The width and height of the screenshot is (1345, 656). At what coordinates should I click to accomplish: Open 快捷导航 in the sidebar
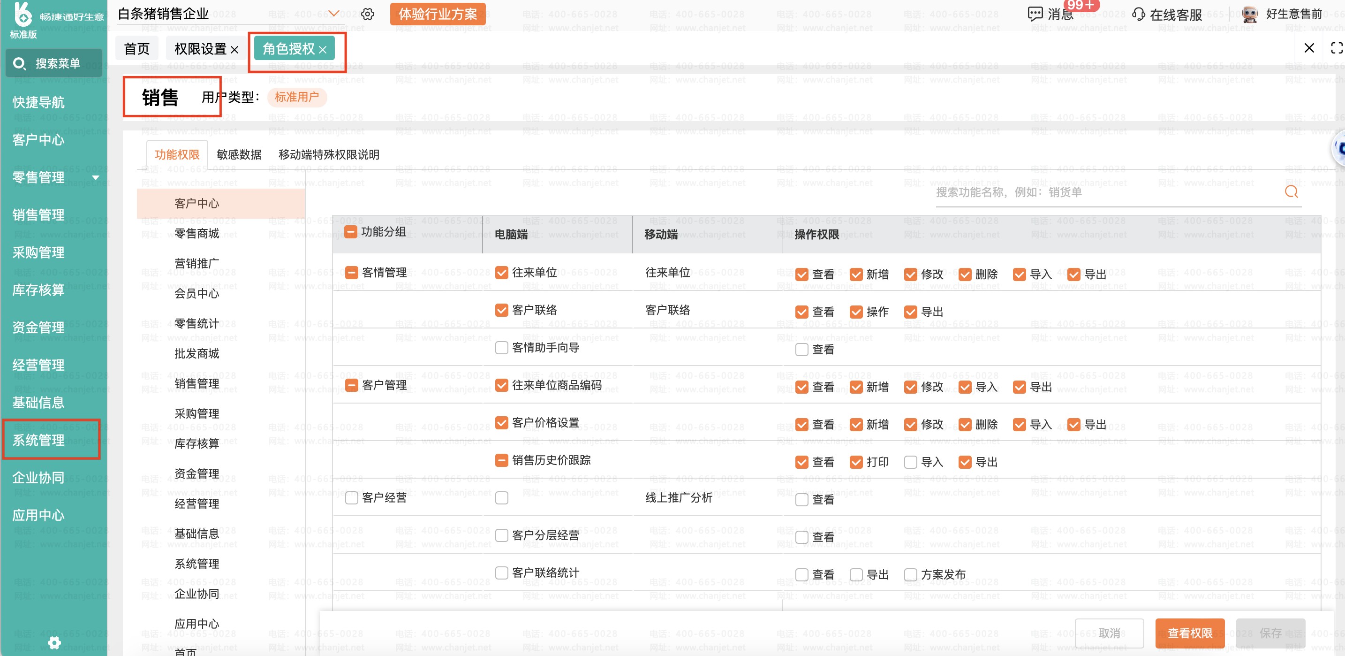click(38, 102)
